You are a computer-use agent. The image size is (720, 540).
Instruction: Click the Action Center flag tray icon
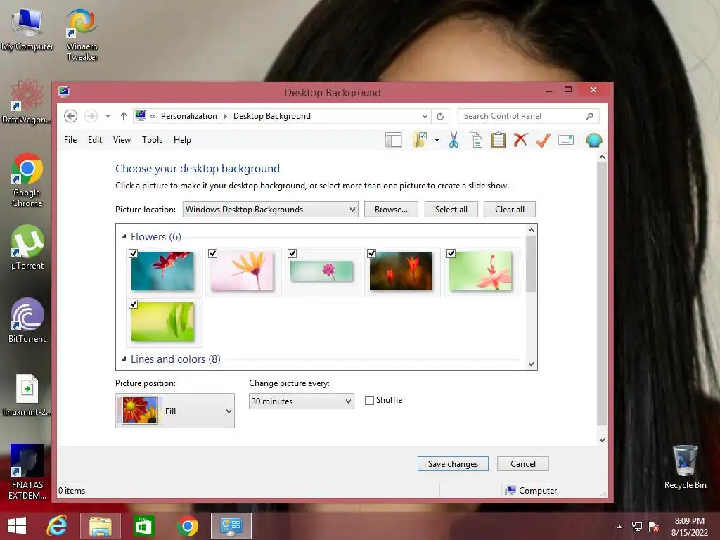654,527
